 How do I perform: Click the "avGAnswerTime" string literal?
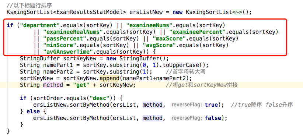click(68, 52)
